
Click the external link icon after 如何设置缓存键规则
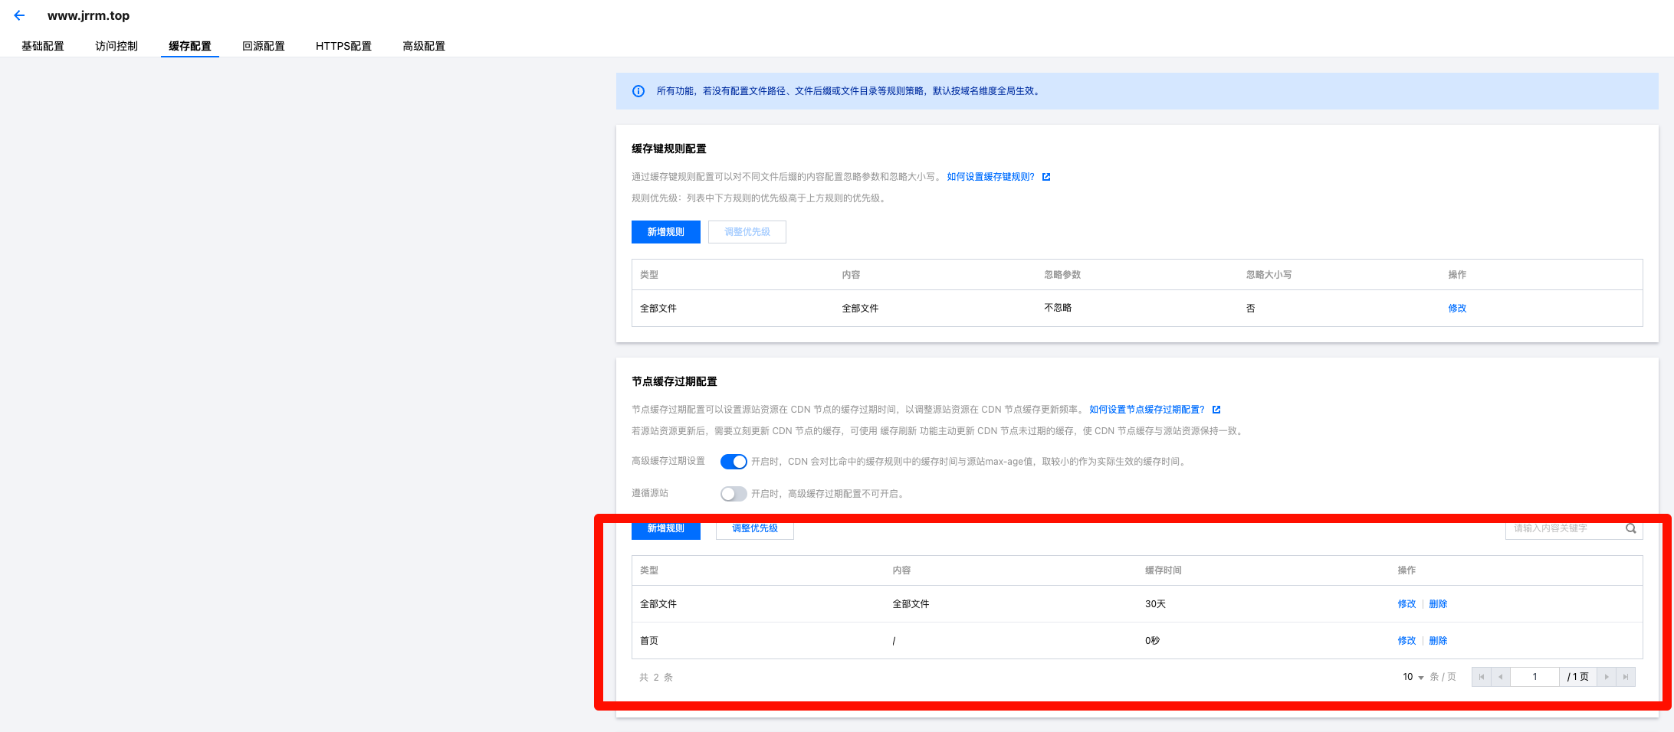click(1046, 177)
